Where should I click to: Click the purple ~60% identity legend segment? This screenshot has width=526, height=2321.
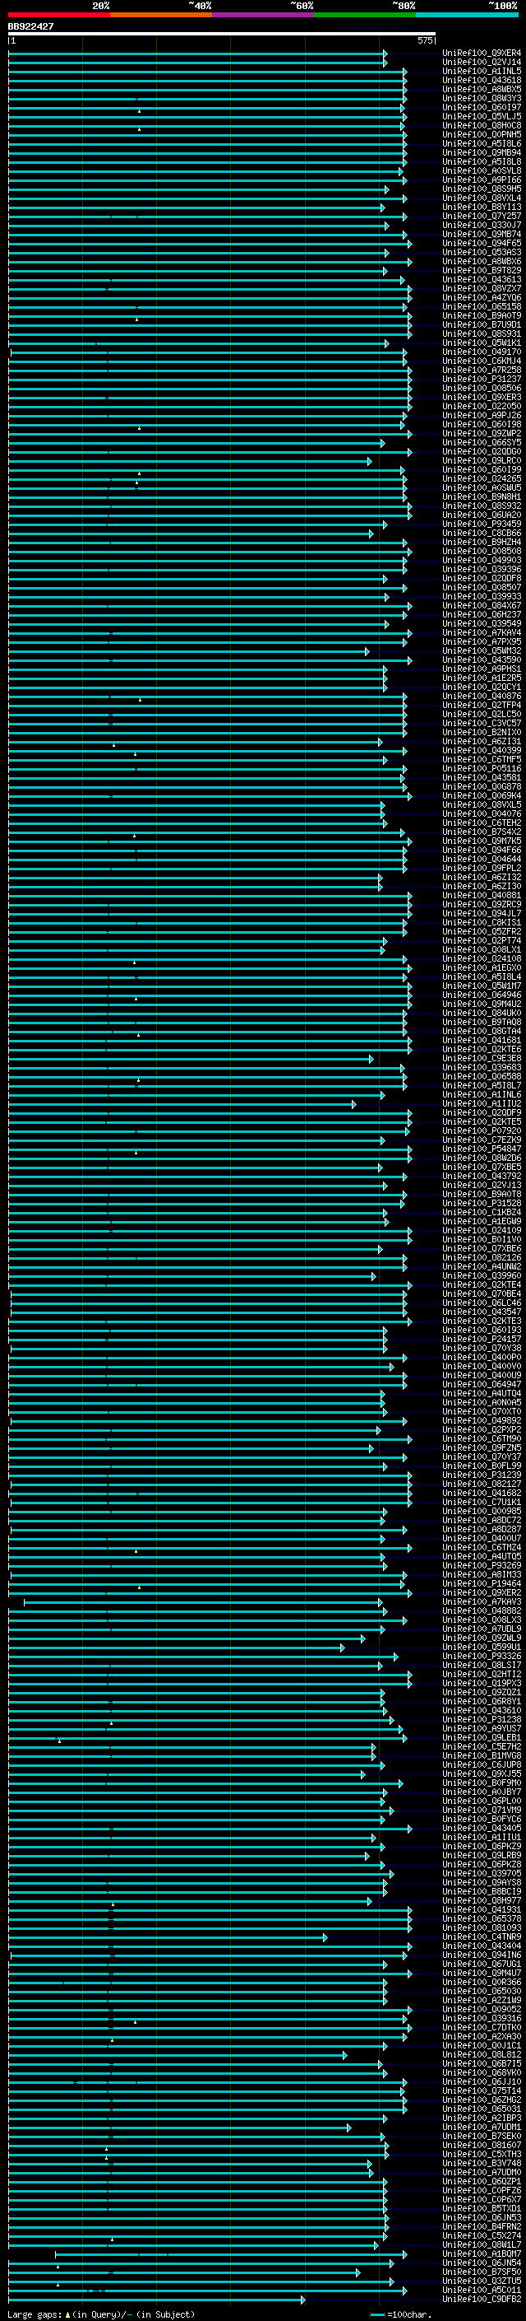[x=264, y=15]
